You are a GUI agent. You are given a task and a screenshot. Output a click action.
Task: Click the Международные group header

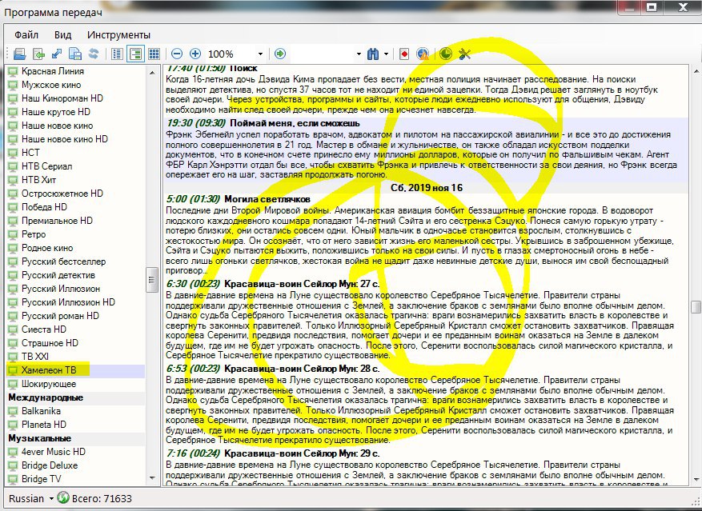coord(46,397)
